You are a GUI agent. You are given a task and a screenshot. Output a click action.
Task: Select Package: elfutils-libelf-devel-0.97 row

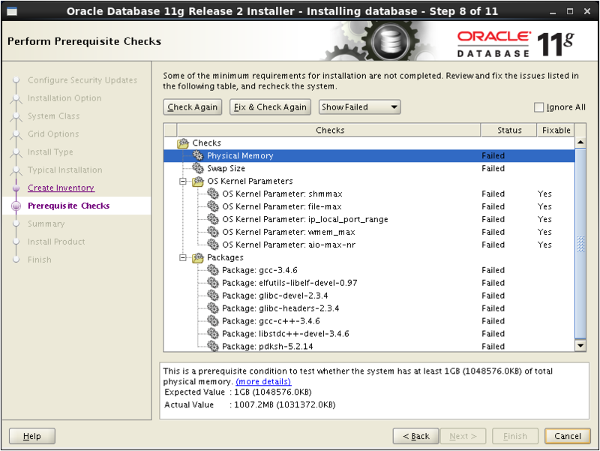point(369,283)
